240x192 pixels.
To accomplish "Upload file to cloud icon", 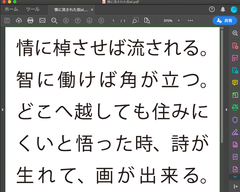I will click(19, 20).
